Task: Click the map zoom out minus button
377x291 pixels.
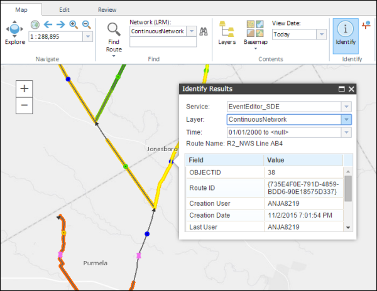Action: 24,104
